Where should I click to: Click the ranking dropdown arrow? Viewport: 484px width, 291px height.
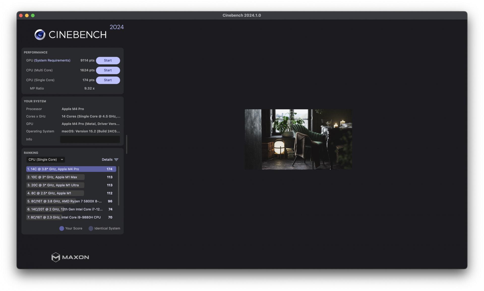coord(62,159)
